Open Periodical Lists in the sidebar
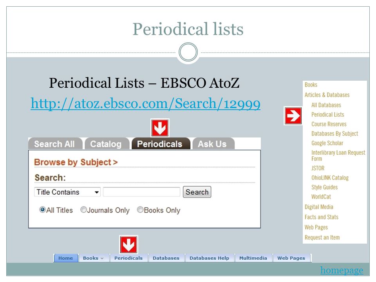This screenshot has height=282, width=376. [327, 115]
